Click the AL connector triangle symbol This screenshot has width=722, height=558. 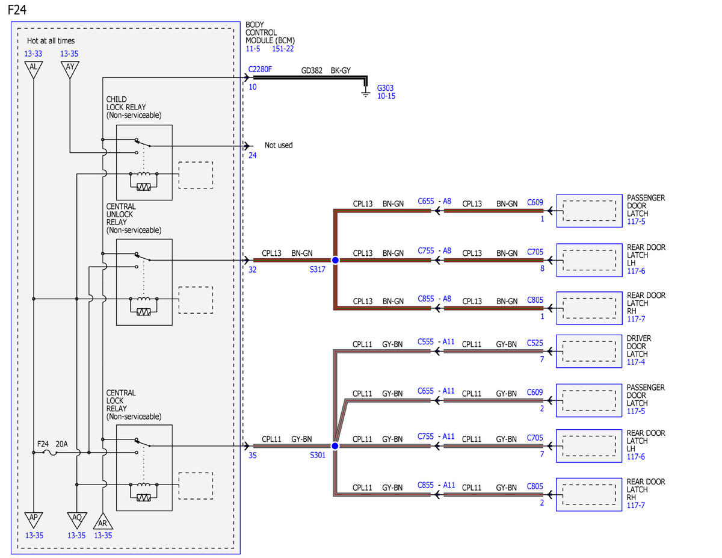pyautogui.click(x=34, y=68)
